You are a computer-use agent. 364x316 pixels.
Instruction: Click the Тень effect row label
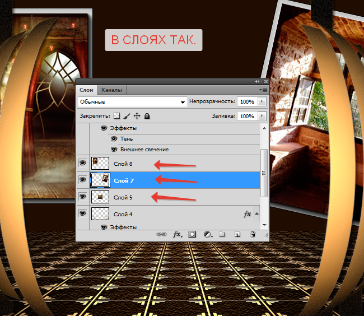[127, 139]
